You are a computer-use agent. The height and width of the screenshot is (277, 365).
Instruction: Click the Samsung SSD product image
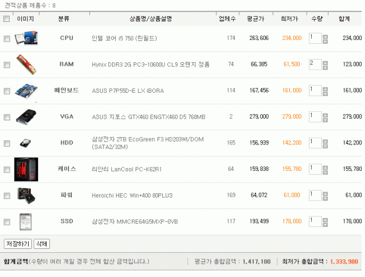point(25,221)
